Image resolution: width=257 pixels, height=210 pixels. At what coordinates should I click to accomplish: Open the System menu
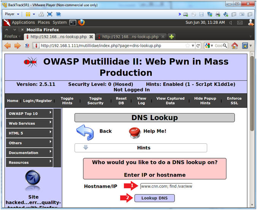pyautogui.click(x=59, y=22)
